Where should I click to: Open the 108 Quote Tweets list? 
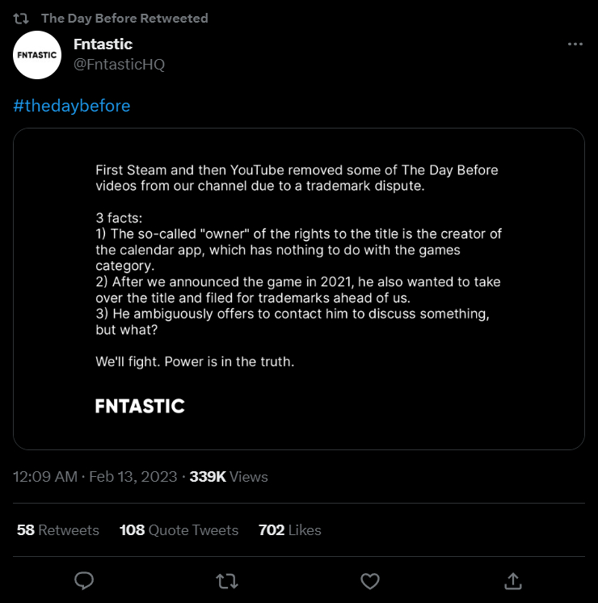pos(179,530)
